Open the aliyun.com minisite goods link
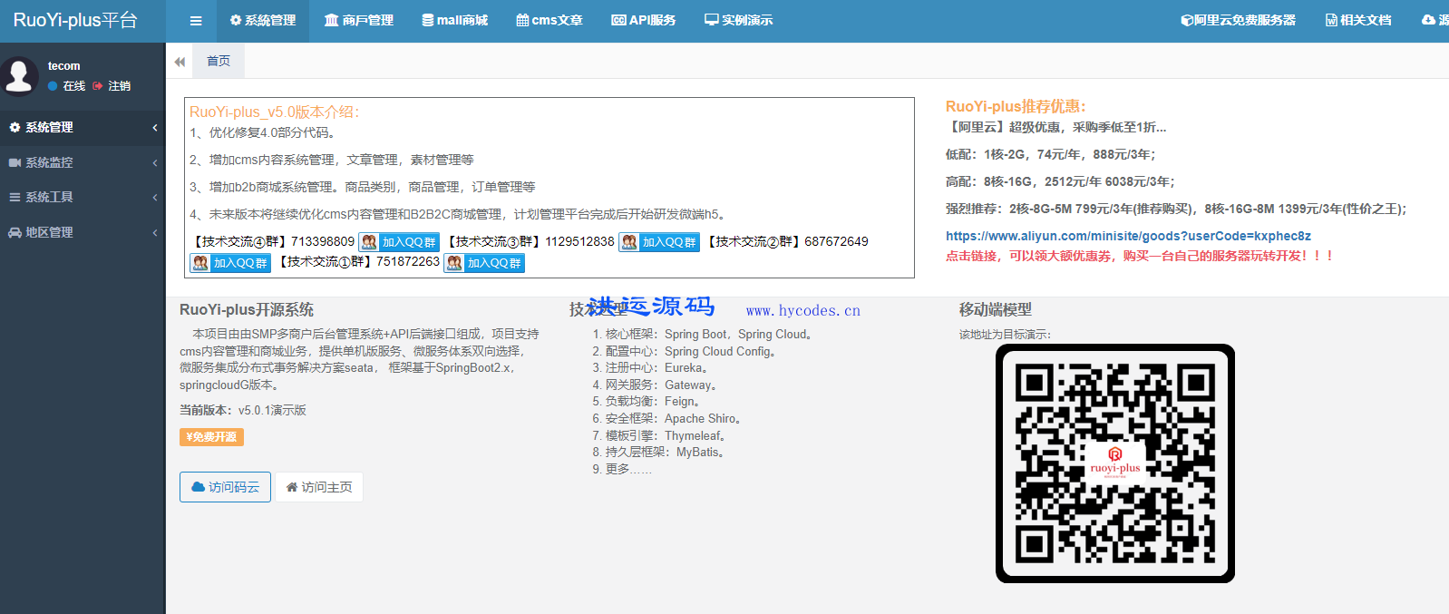This screenshot has width=1449, height=614. [1128, 236]
